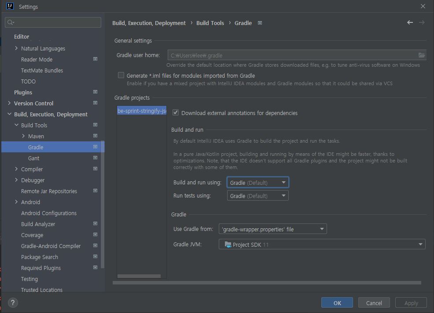Open Trusted Locations settings

click(x=41, y=290)
